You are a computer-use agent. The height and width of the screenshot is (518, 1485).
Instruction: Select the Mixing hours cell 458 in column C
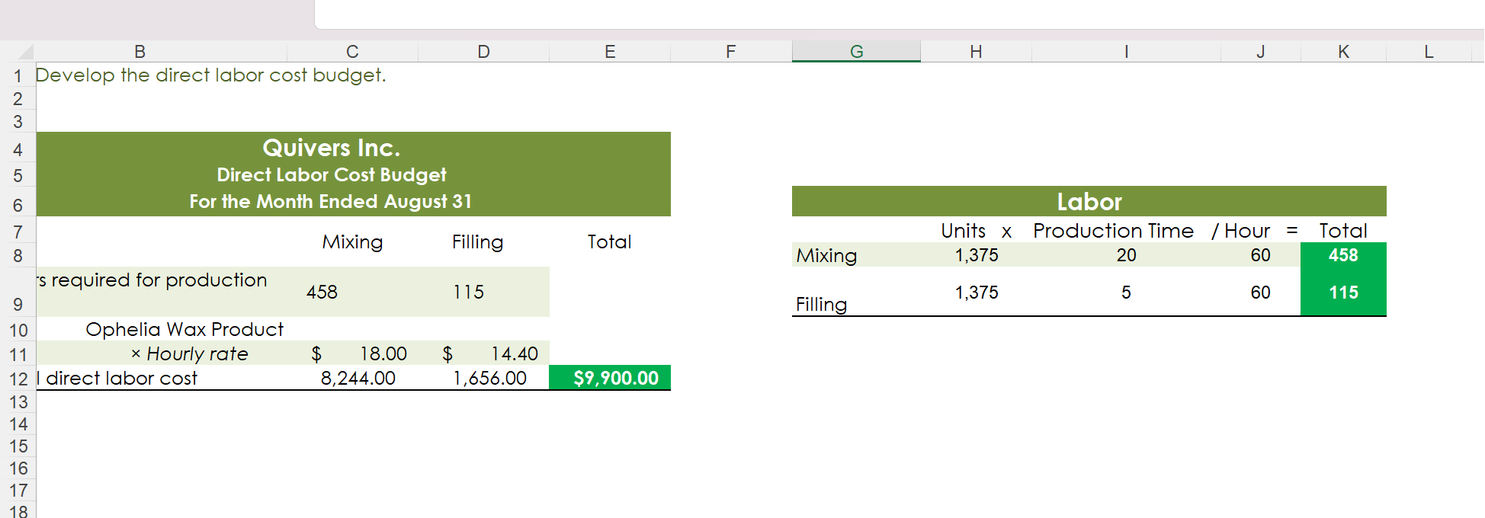[352, 292]
